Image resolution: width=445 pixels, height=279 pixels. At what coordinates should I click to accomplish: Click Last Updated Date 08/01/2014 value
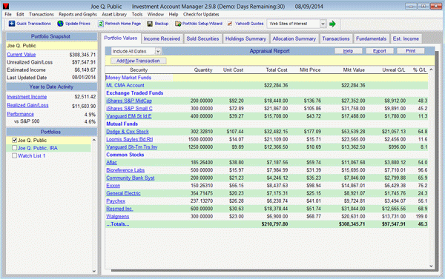pyautogui.click(x=83, y=78)
